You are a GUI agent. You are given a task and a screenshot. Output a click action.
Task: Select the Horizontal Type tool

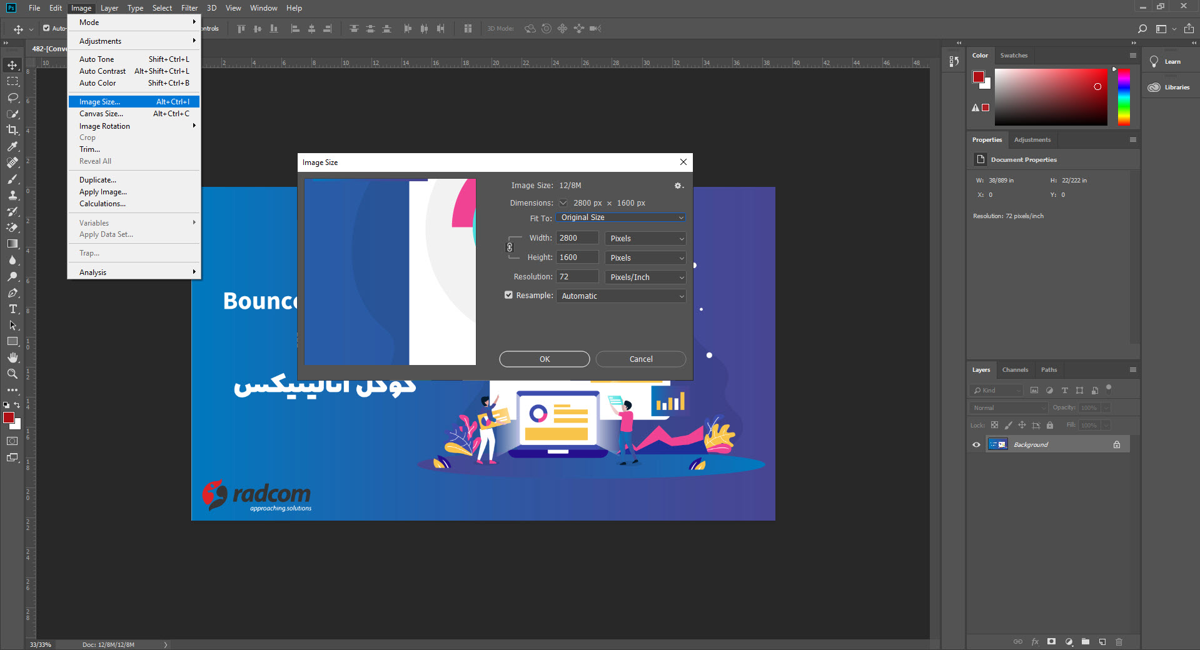tap(12, 309)
